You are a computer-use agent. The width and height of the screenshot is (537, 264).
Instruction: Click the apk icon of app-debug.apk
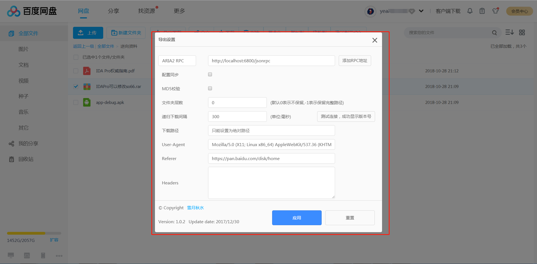coord(87,102)
